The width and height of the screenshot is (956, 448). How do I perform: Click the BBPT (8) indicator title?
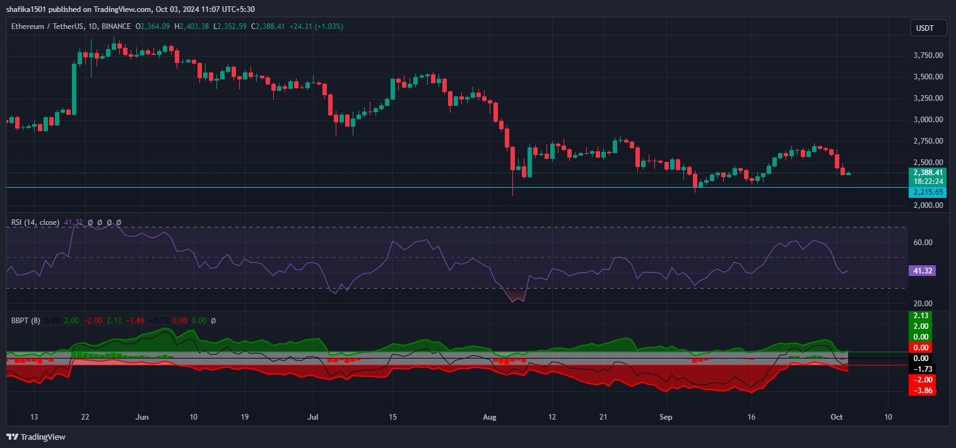(26, 321)
